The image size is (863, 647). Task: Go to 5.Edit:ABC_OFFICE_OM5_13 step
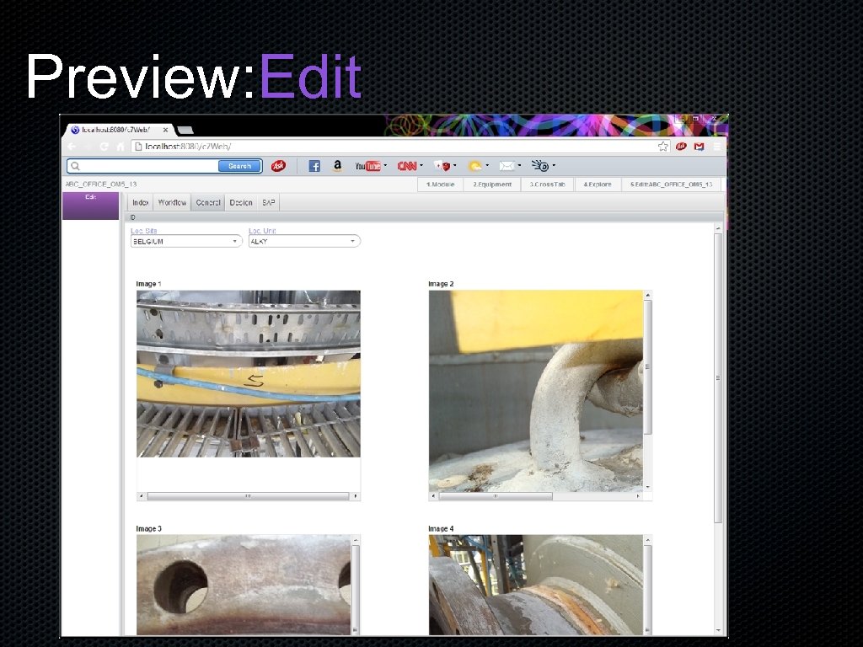672,184
